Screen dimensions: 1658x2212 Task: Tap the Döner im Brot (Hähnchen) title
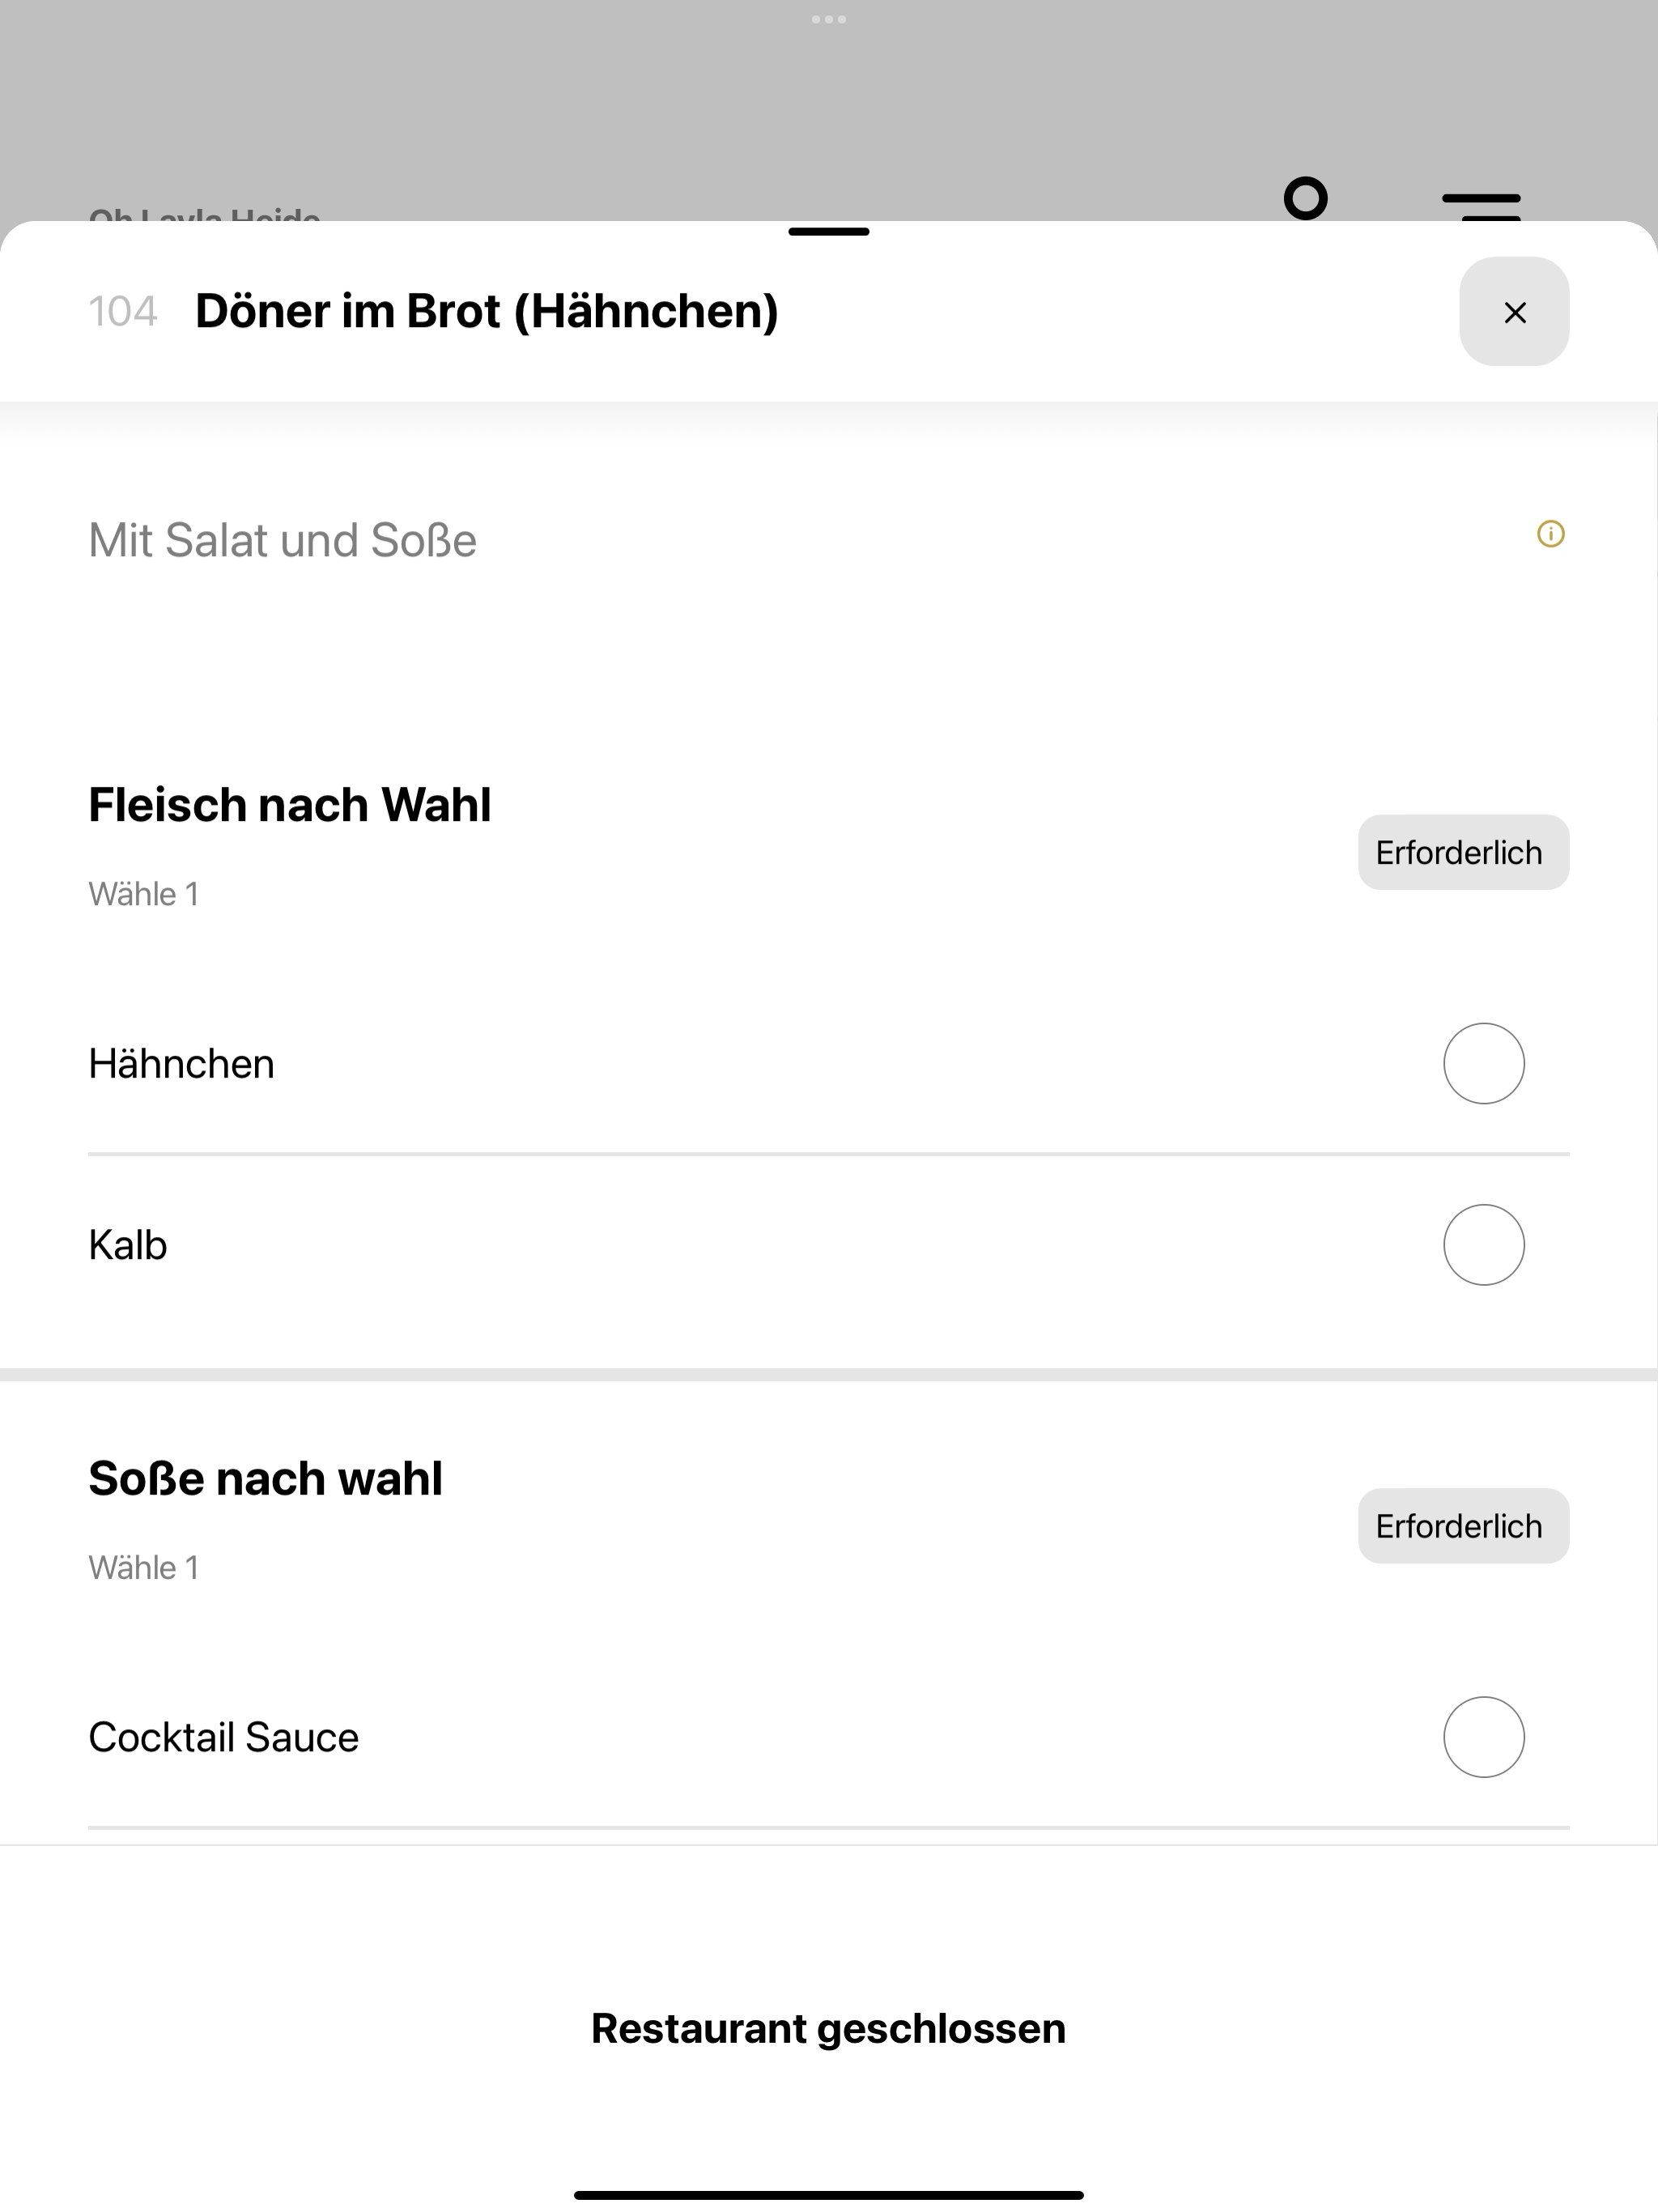click(x=486, y=311)
